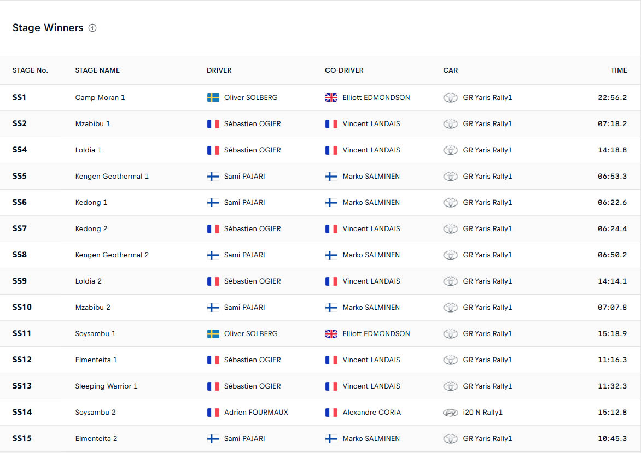
Task: Click the Toyota logo in SS2 row
Action: pos(450,124)
